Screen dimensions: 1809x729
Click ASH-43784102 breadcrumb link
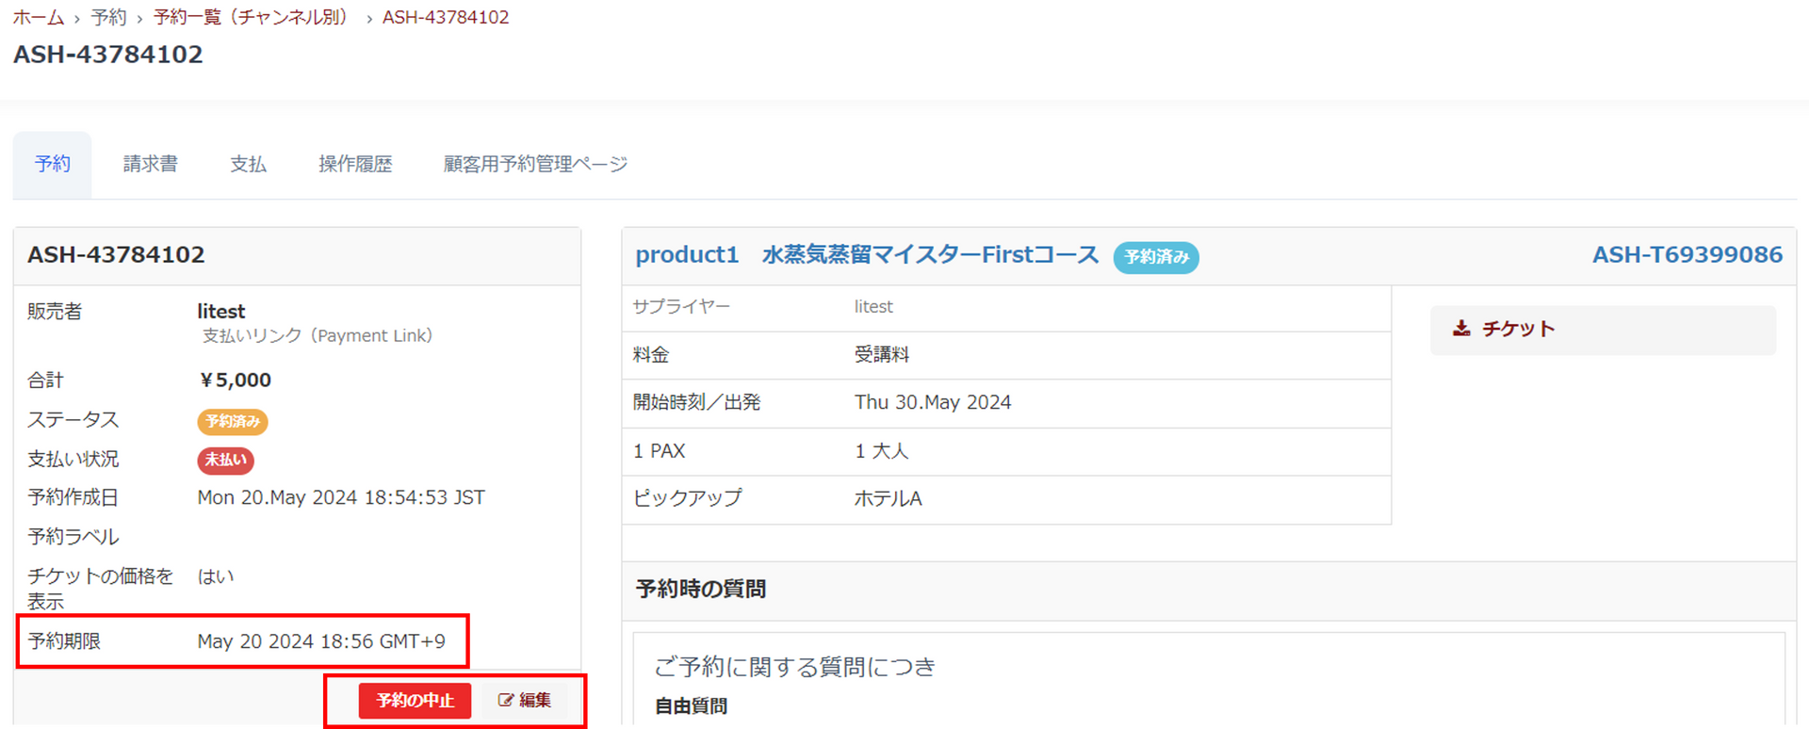point(446,18)
